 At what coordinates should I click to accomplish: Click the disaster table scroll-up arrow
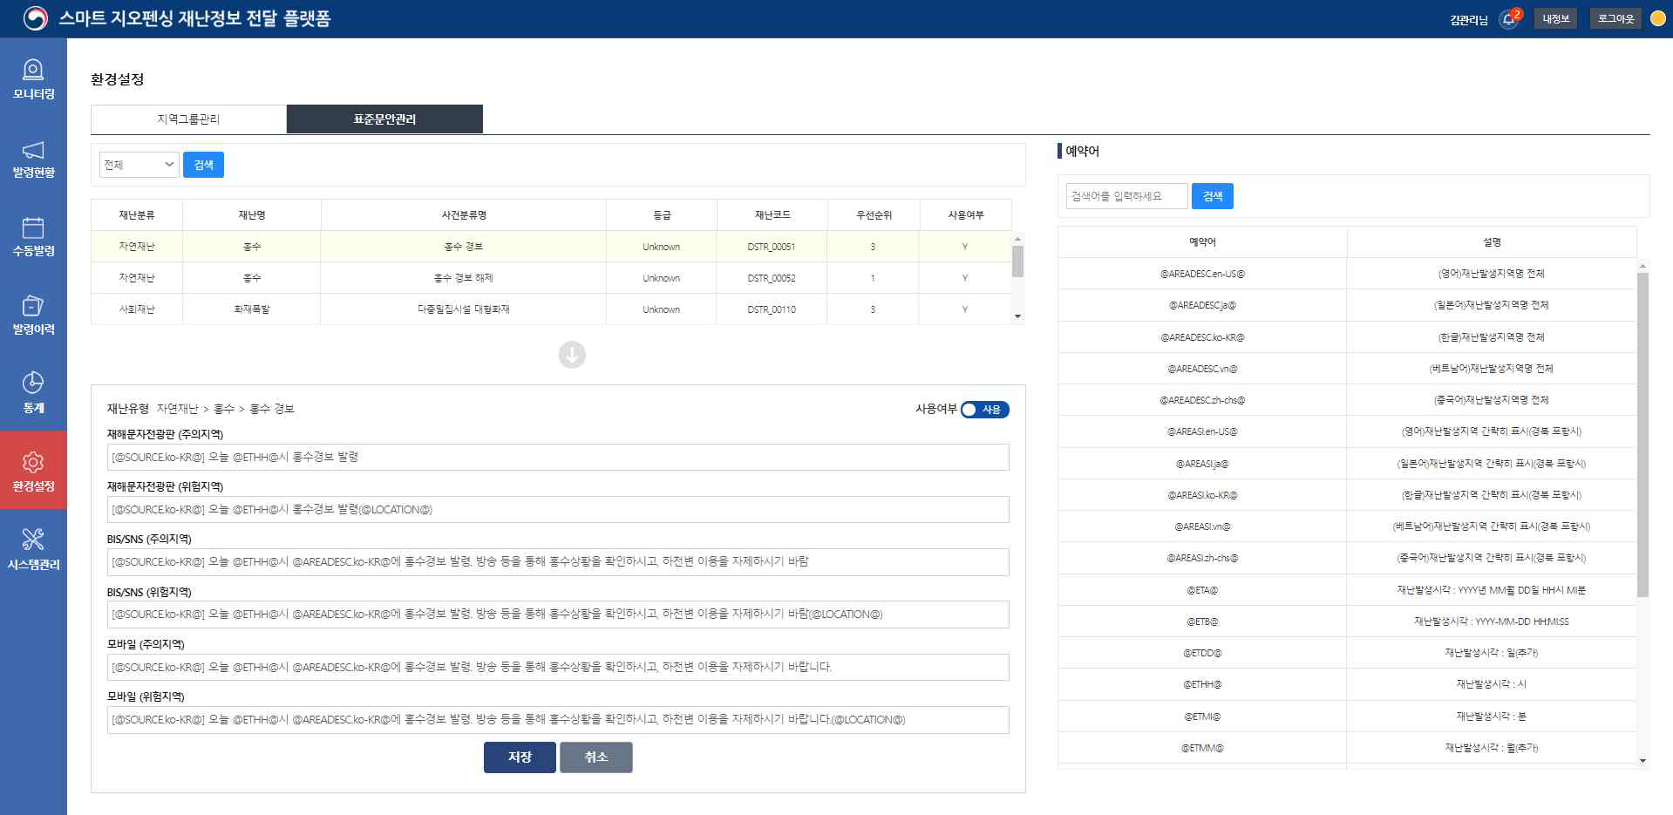click(x=1017, y=239)
